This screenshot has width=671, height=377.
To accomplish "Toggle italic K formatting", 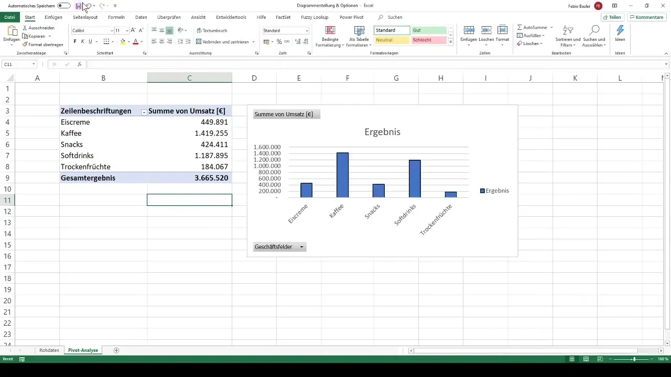I will [82, 41].
